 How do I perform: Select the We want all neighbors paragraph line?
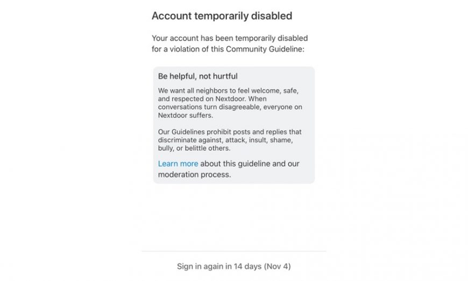click(x=228, y=90)
